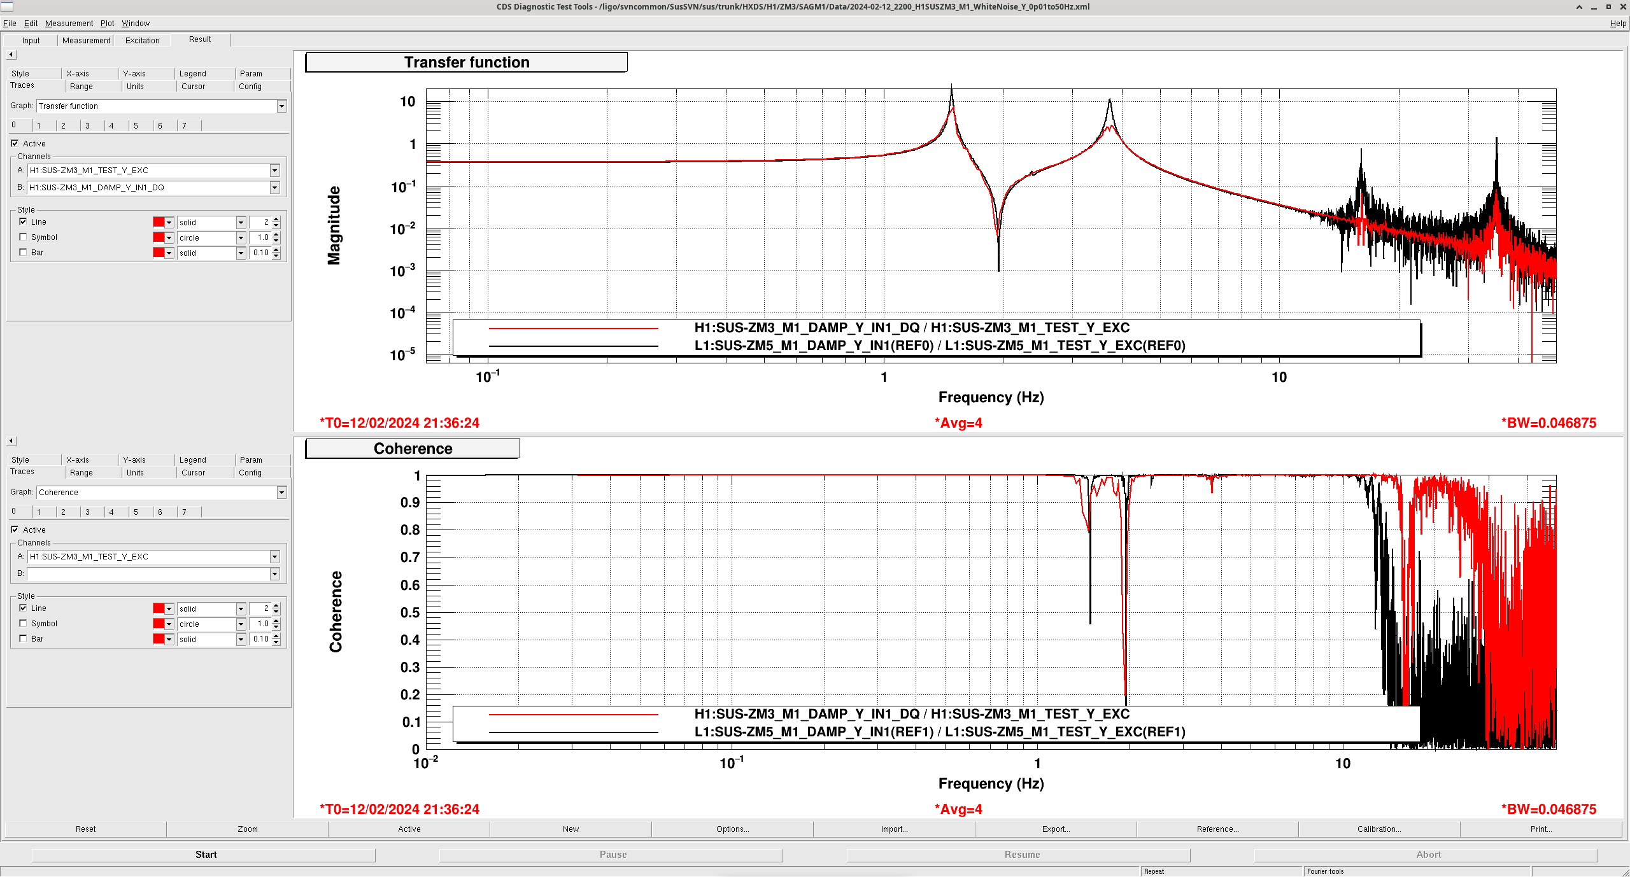Image resolution: width=1630 pixels, height=877 pixels.
Task: Expand the Transfer function Graph dropdown
Action: (x=281, y=106)
